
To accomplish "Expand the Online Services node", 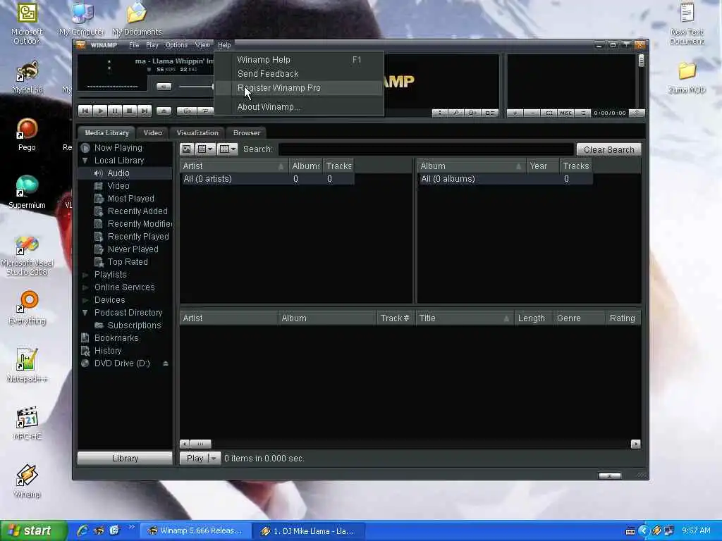I will pos(85,287).
